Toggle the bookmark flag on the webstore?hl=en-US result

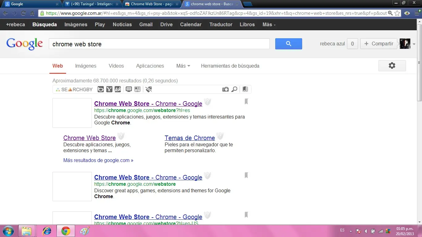[x=246, y=215]
